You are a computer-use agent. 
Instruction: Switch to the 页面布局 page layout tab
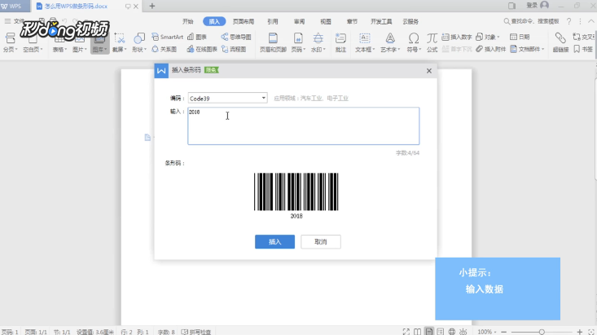coord(244,22)
